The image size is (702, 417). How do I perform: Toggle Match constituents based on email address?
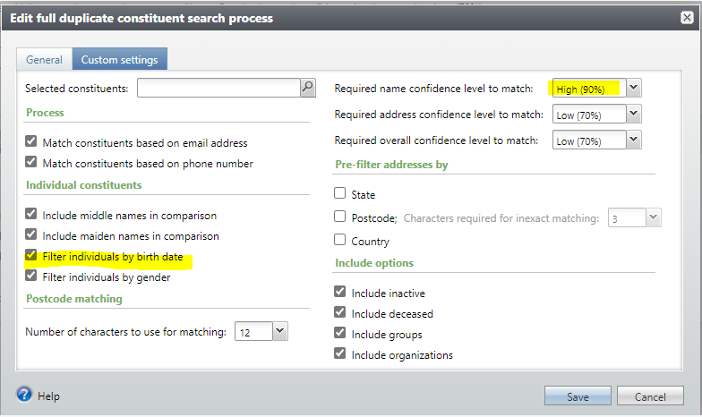(x=32, y=142)
